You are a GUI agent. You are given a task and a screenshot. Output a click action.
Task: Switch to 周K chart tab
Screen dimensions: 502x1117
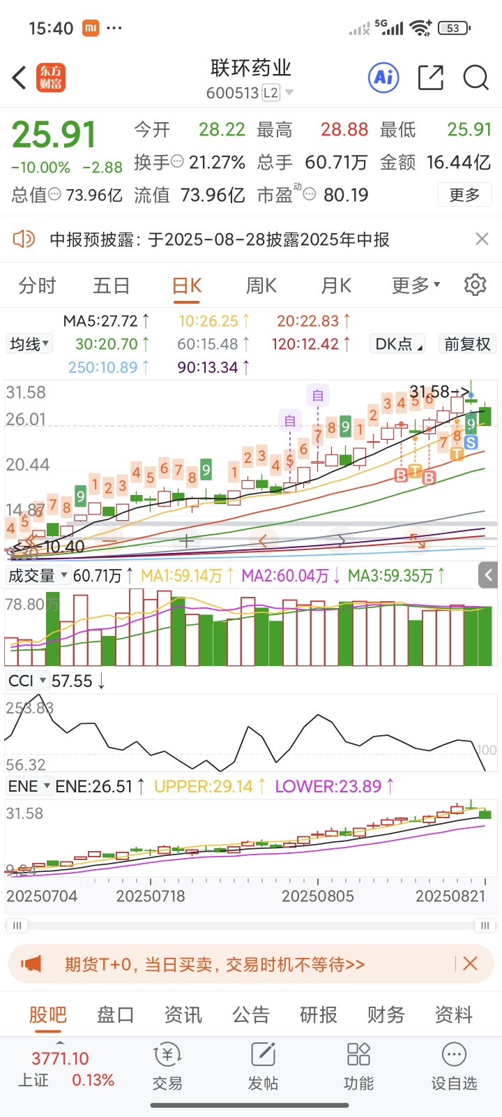coord(261,286)
